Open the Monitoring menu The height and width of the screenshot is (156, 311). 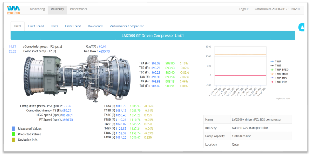37,9
